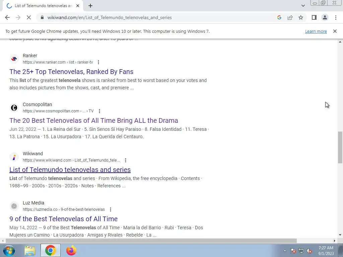Click the Cosmopolitan site name
Viewport: 343px width, 257px height.
point(38,104)
